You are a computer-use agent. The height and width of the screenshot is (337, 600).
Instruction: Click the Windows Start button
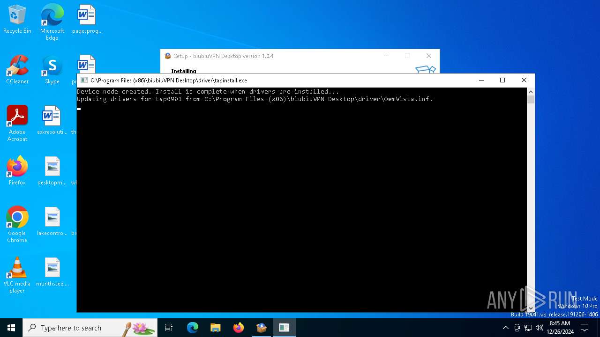[11, 328]
